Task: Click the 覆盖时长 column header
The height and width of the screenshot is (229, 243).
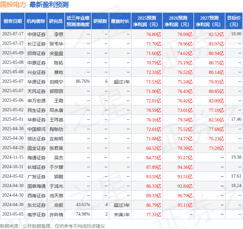Action: click(120, 21)
